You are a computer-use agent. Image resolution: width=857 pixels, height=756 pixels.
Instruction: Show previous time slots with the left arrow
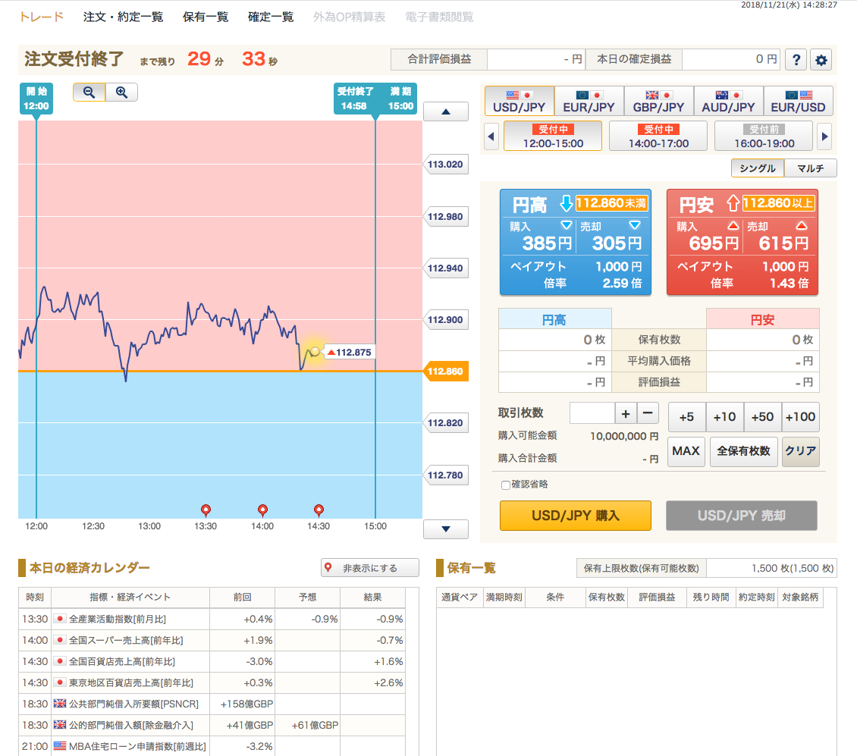click(x=491, y=136)
